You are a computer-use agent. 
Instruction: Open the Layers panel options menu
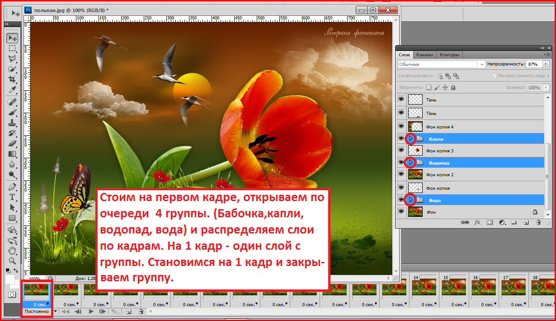tap(547, 55)
